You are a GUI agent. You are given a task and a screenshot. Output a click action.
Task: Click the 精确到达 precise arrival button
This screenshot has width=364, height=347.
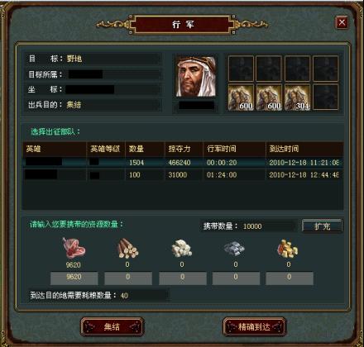coord(254,327)
